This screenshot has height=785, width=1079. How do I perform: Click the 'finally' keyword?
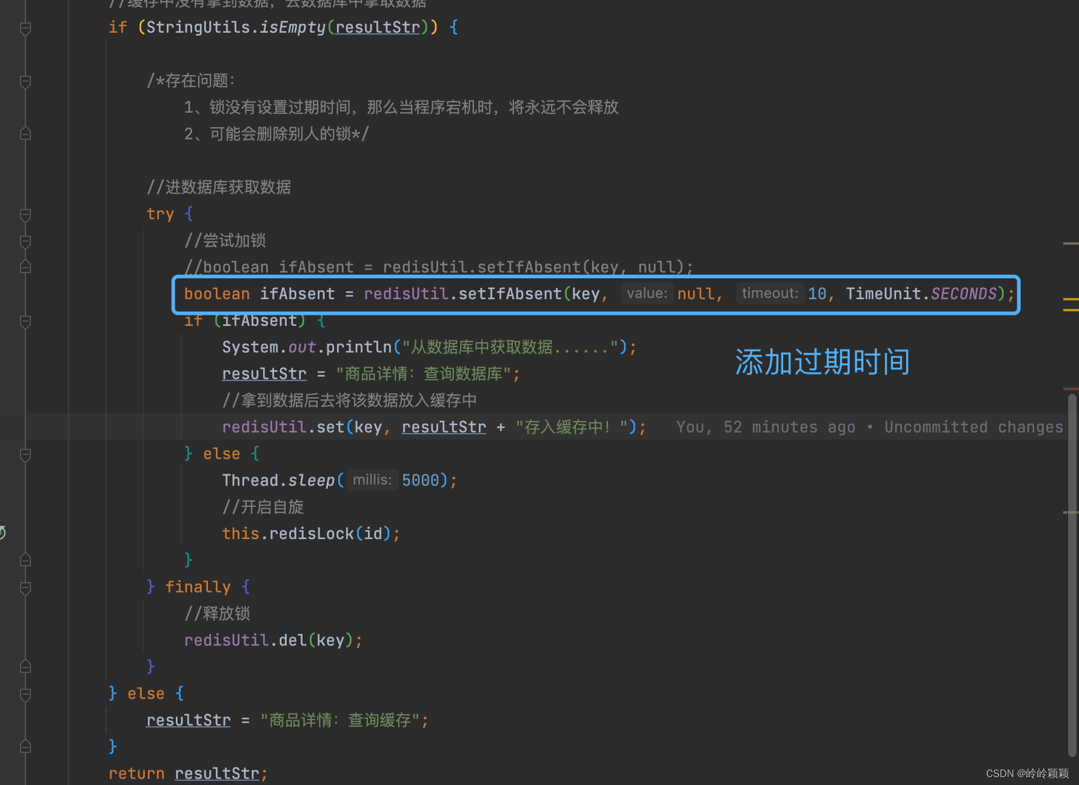(x=198, y=587)
